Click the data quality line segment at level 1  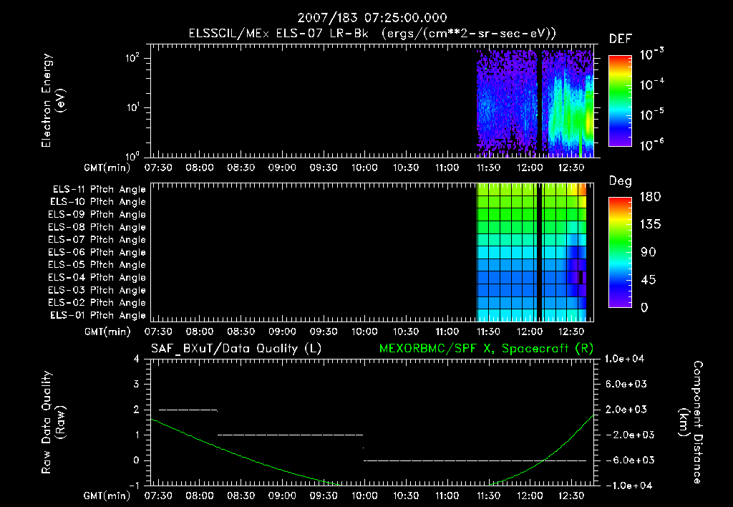click(x=290, y=435)
